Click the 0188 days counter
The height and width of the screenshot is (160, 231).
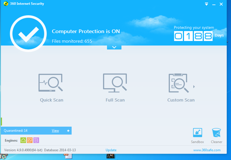193,36
